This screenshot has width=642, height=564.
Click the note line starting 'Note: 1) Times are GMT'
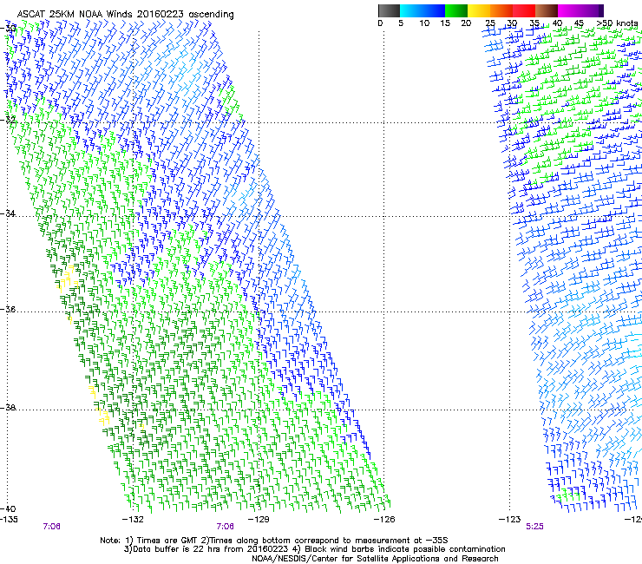[274, 541]
